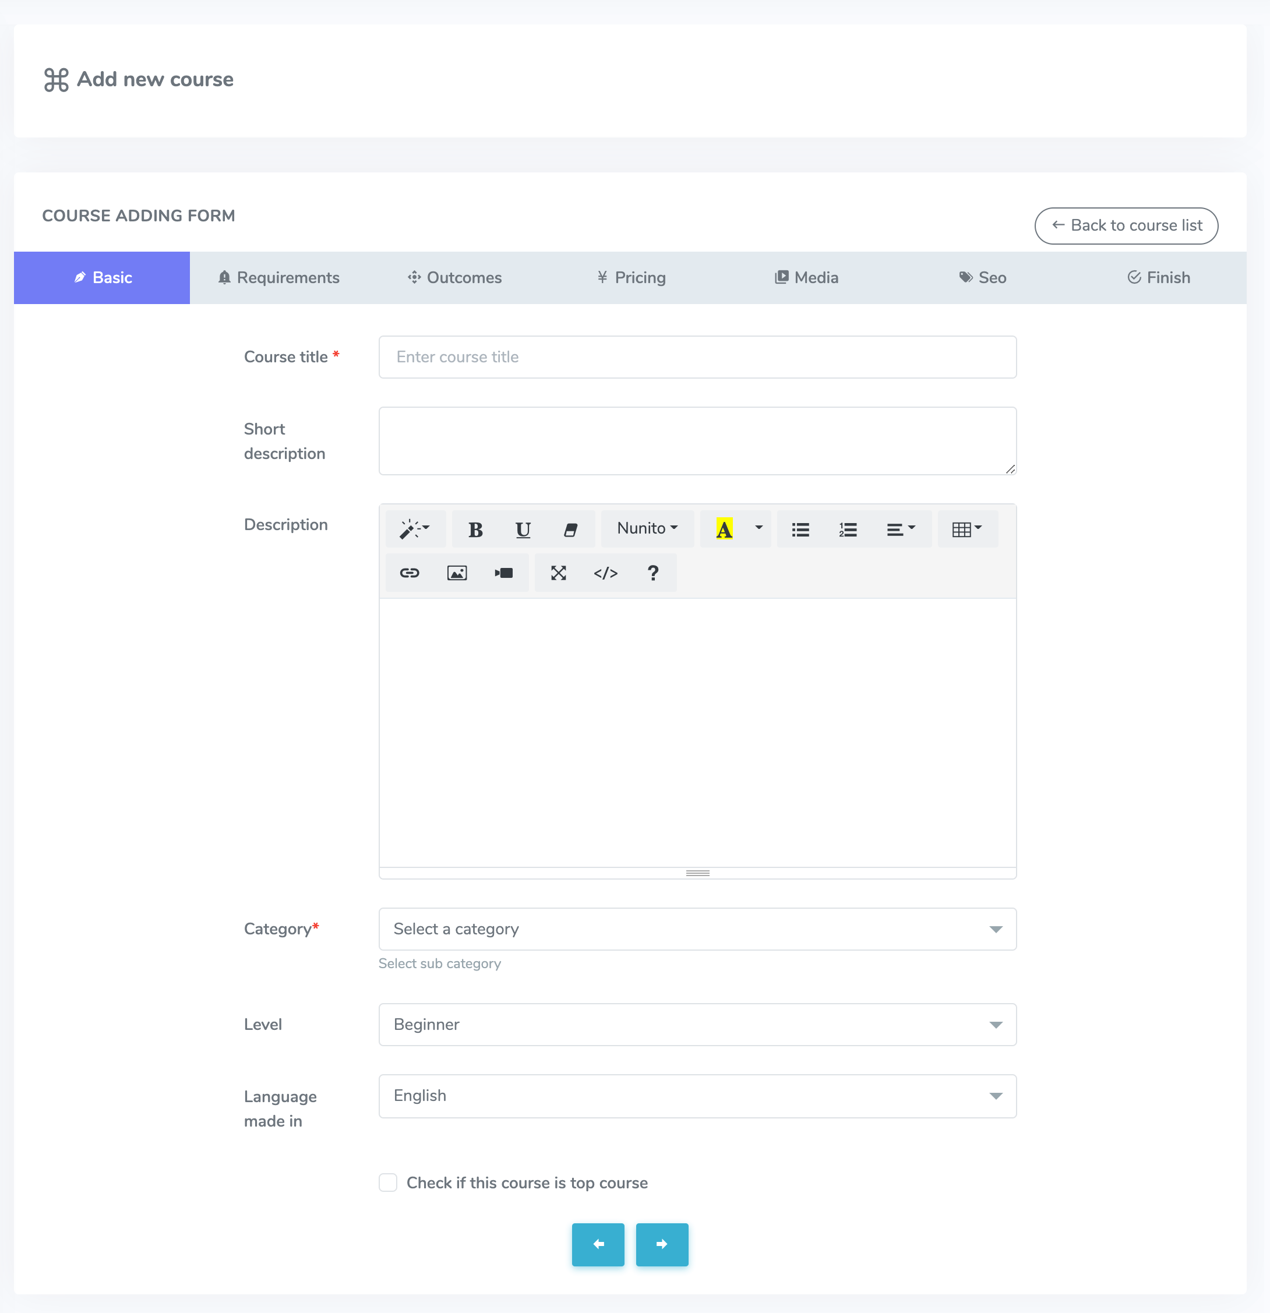Viewport: 1270px width, 1313px height.
Task: Grab the editor resize handle bar
Action: 697,873
